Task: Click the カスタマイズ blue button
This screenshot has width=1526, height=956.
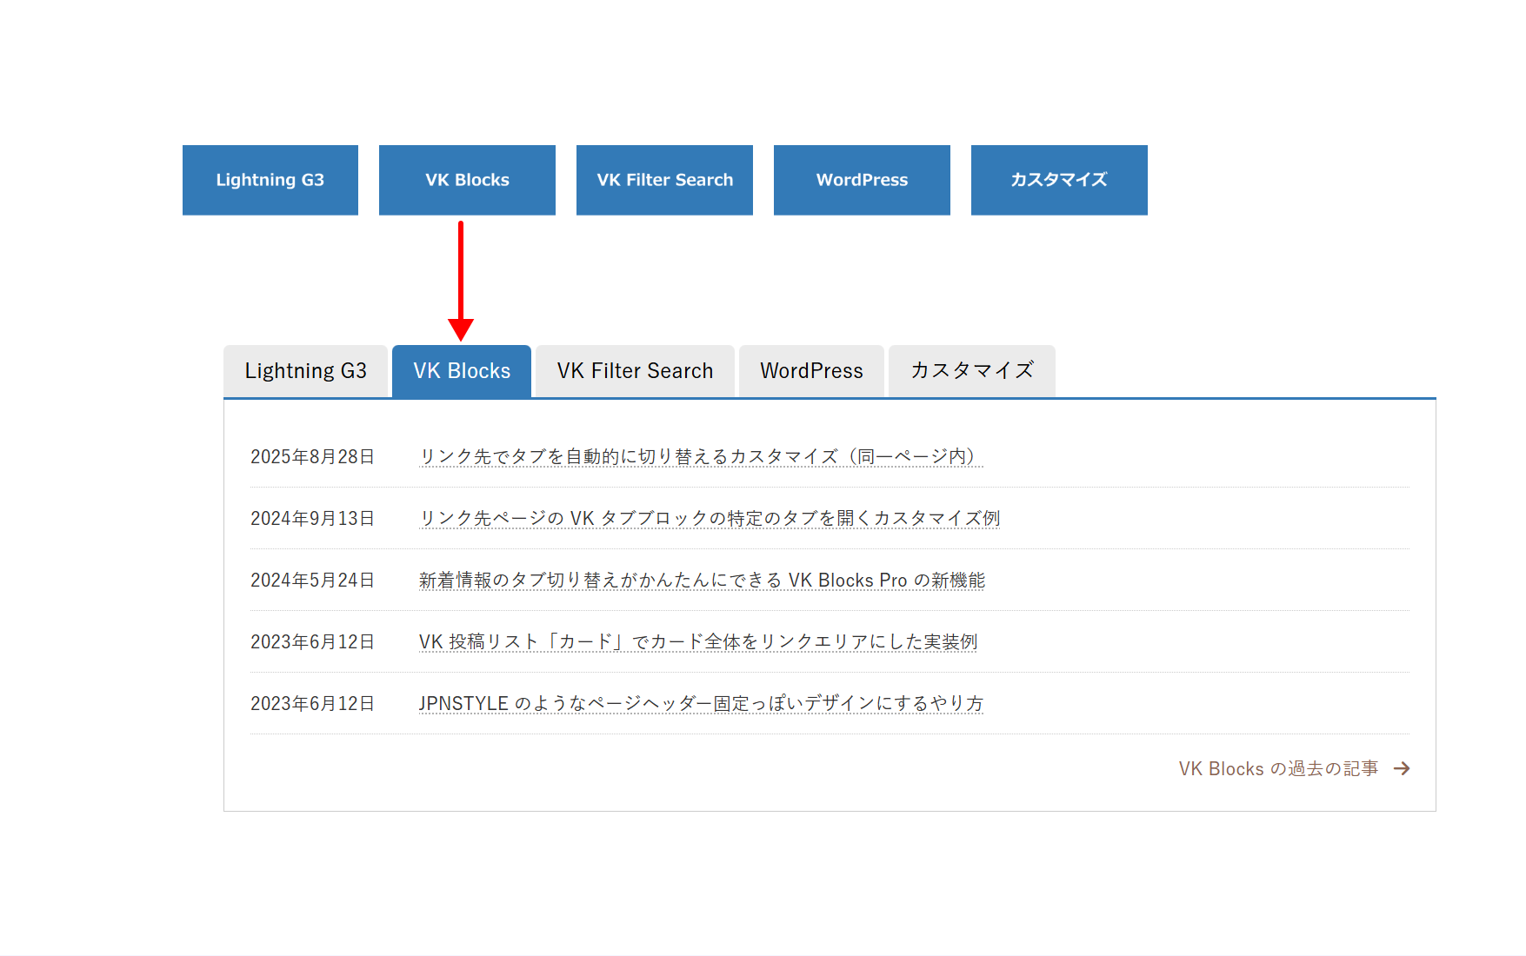Action: point(1059,180)
